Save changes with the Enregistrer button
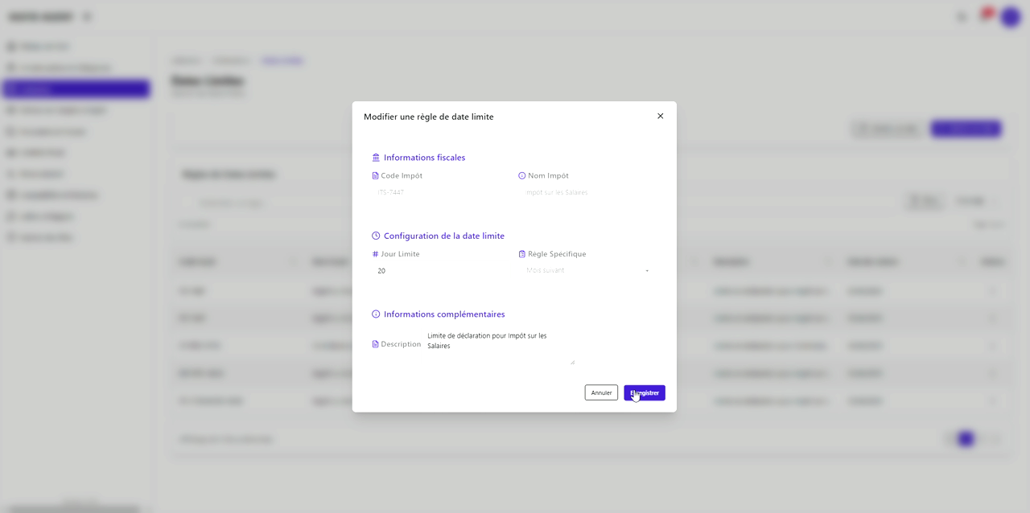 point(645,392)
